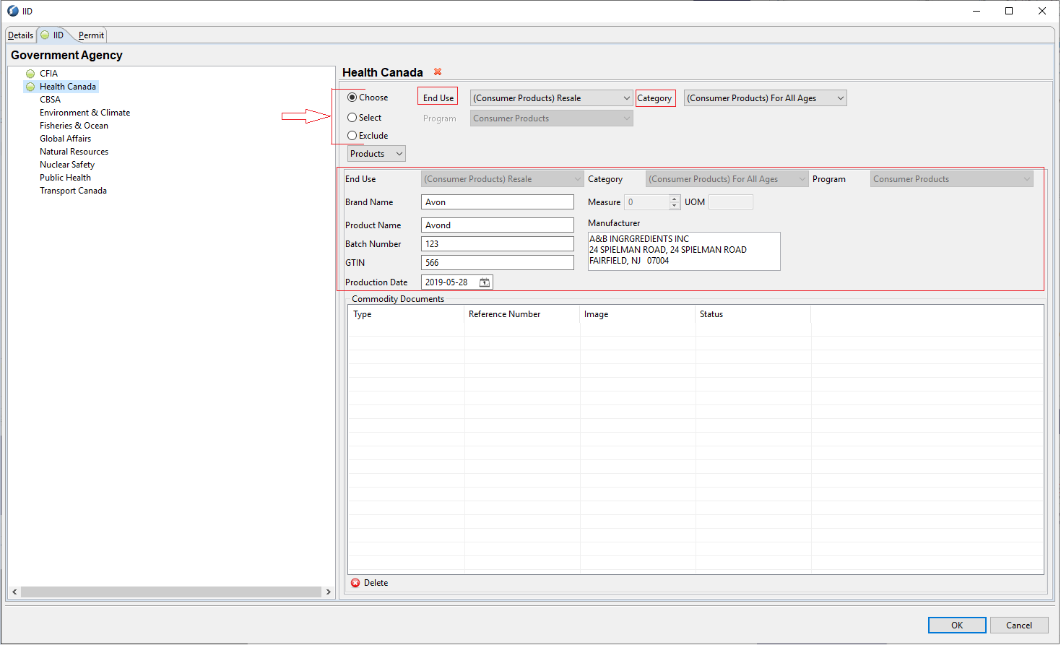Select the Exclude radio button
The image size is (1061, 645).
(352, 136)
